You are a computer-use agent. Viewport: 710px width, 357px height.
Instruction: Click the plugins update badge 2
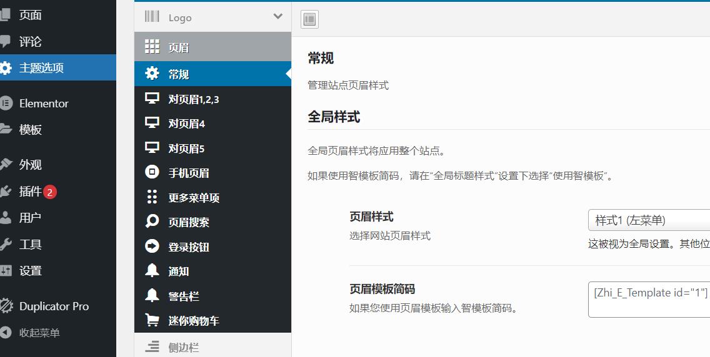[x=50, y=192]
